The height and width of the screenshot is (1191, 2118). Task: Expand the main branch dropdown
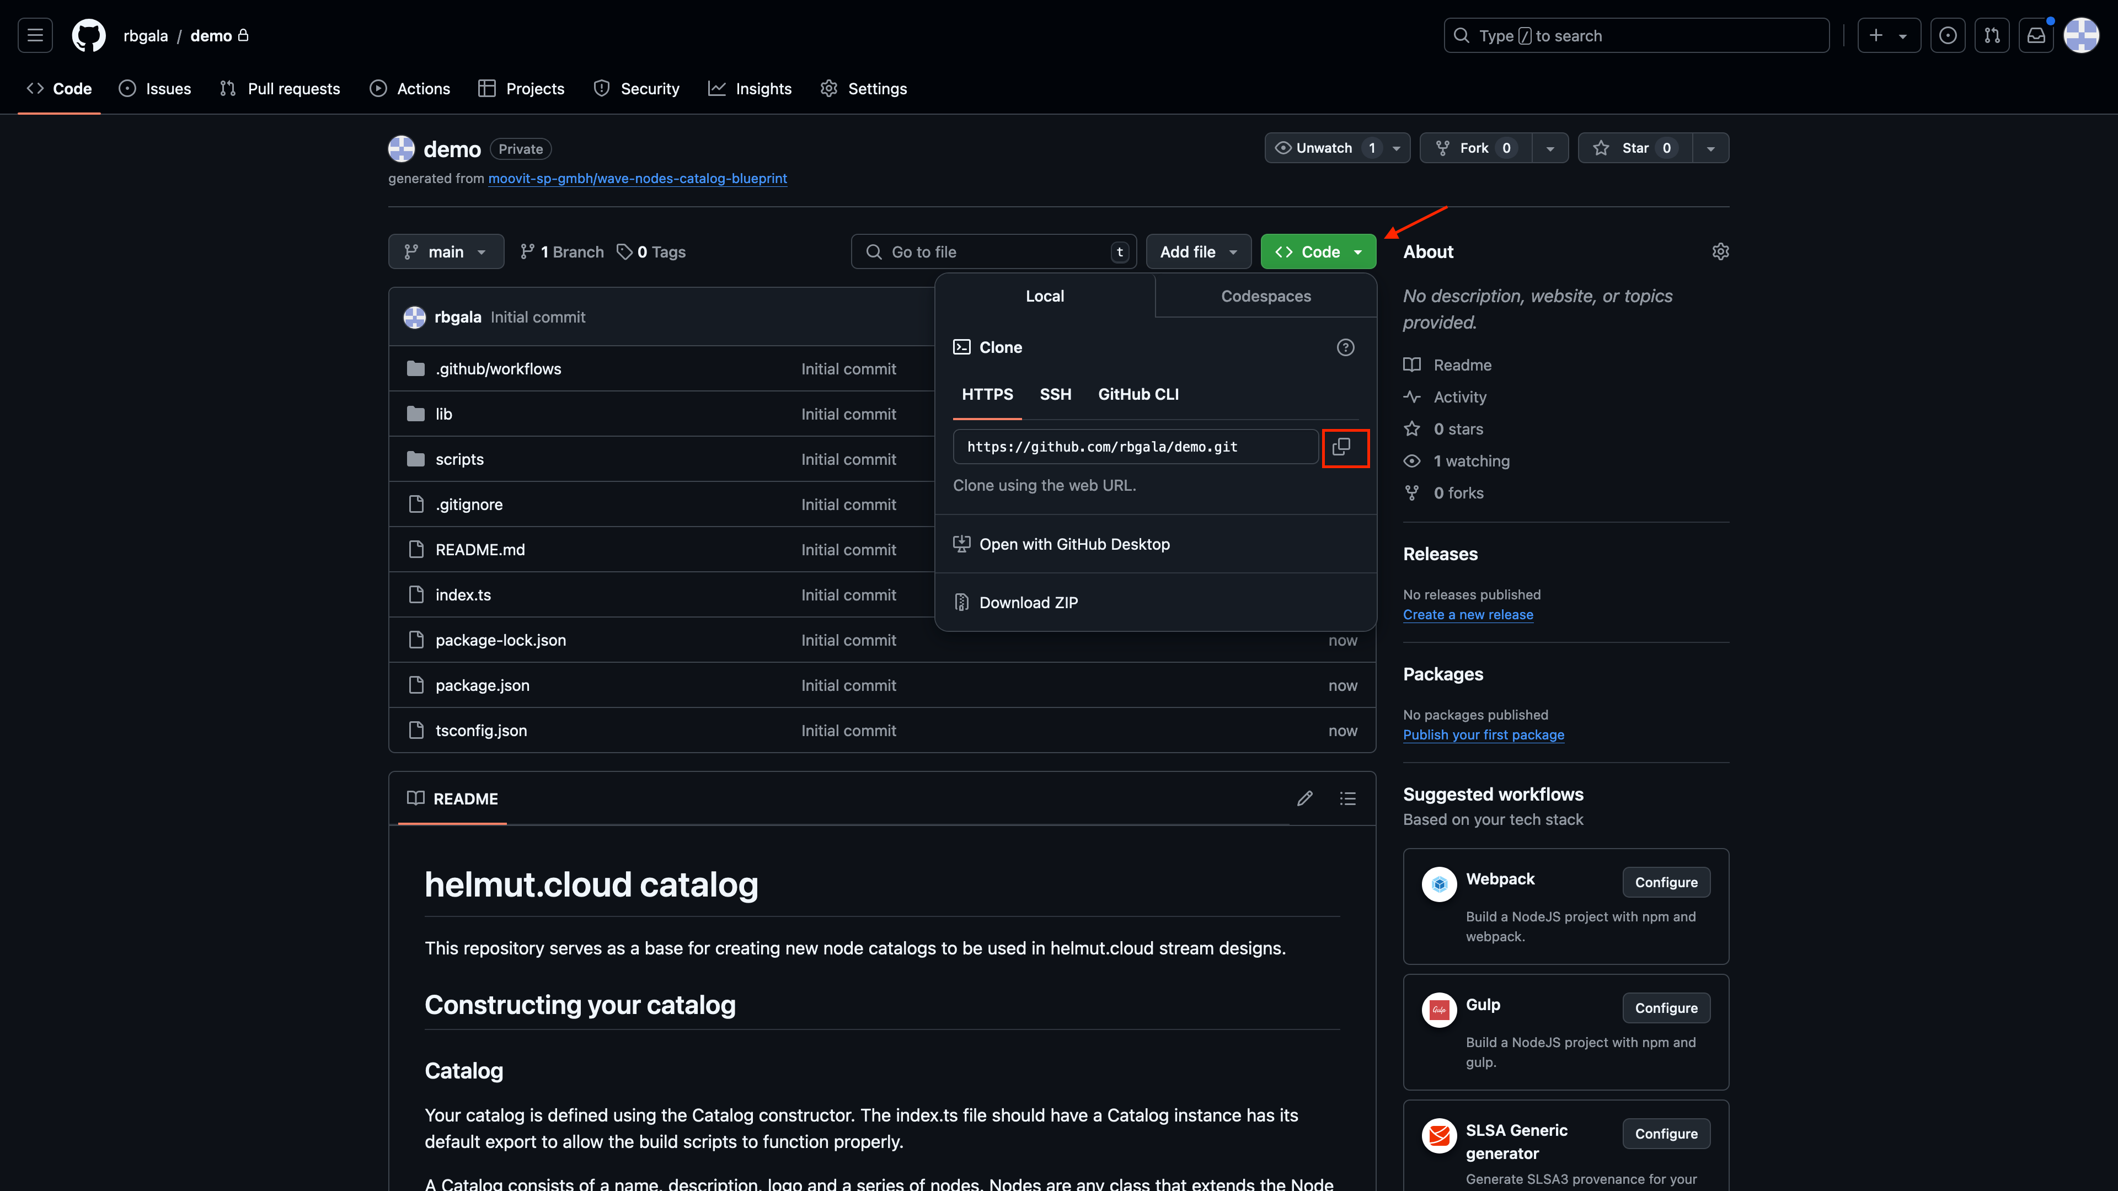446,251
